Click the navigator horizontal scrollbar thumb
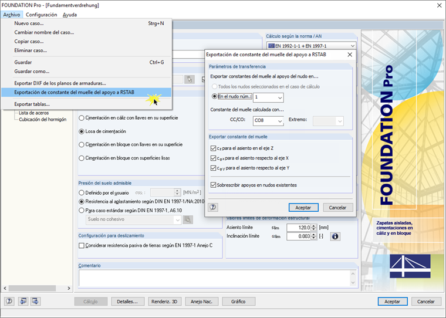The height and width of the screenshot is (318, 446). coord(32,288)
